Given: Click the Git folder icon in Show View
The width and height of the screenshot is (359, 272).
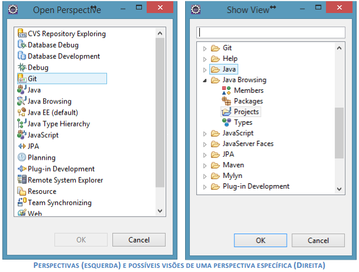Looking at the screenshot, I should (x=215, y=48).
